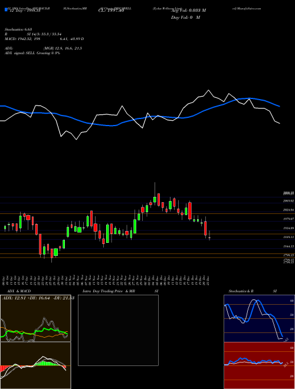Select the '12 Day = 1998.33' SMA value
295x389 pixels.
(25, 10)
